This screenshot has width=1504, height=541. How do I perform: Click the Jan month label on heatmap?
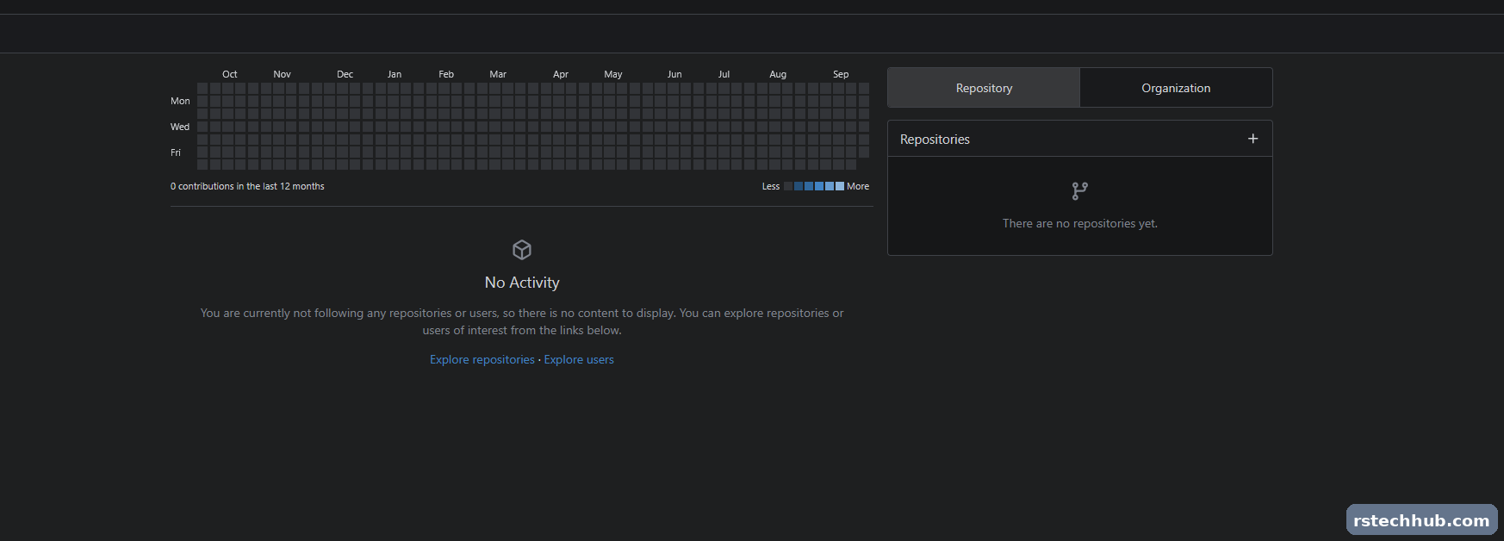(x=395, y=74)
